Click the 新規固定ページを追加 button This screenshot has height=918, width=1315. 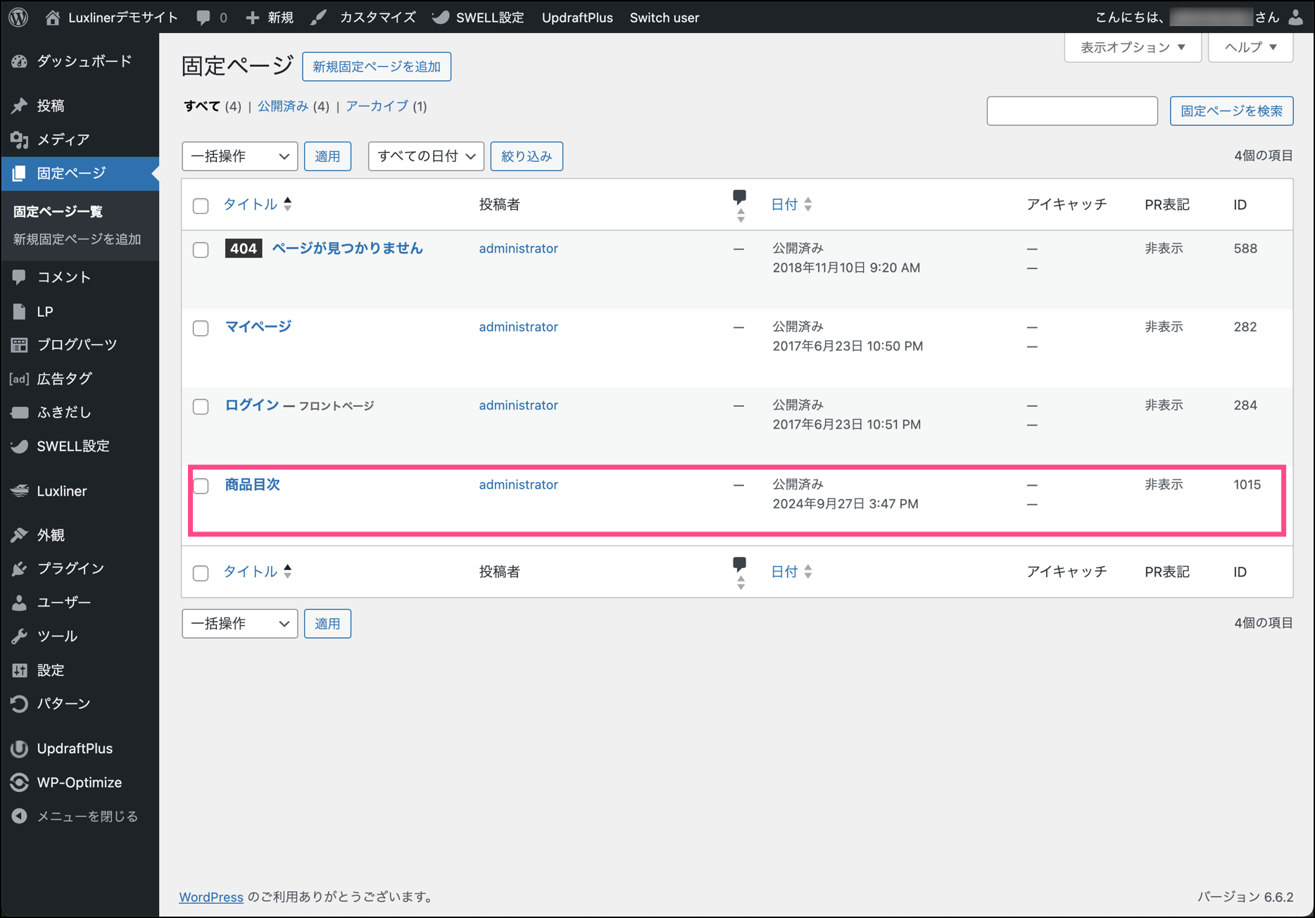[376, 67]
